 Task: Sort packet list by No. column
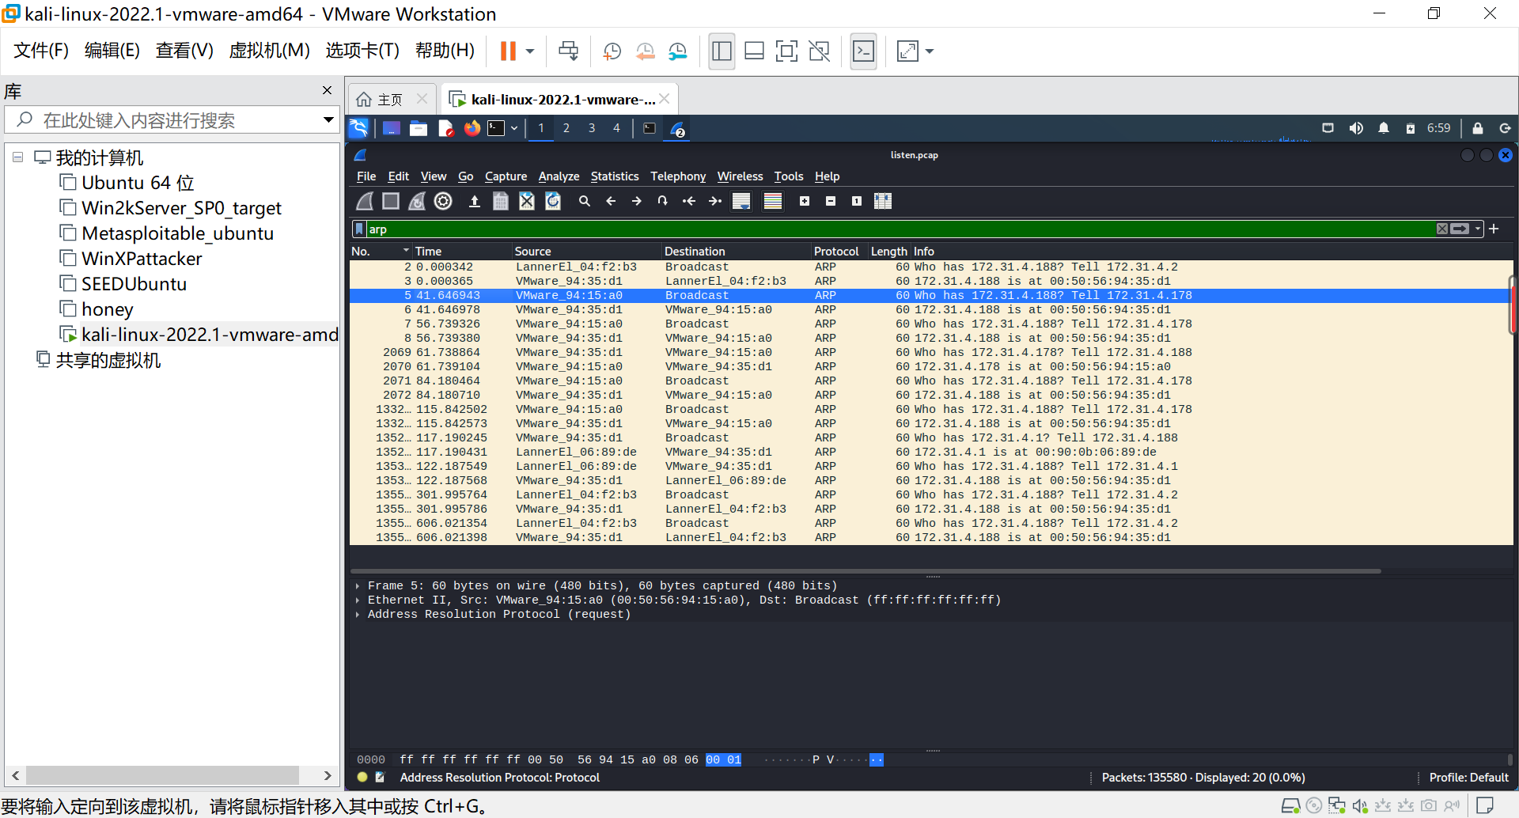(381, 252)
